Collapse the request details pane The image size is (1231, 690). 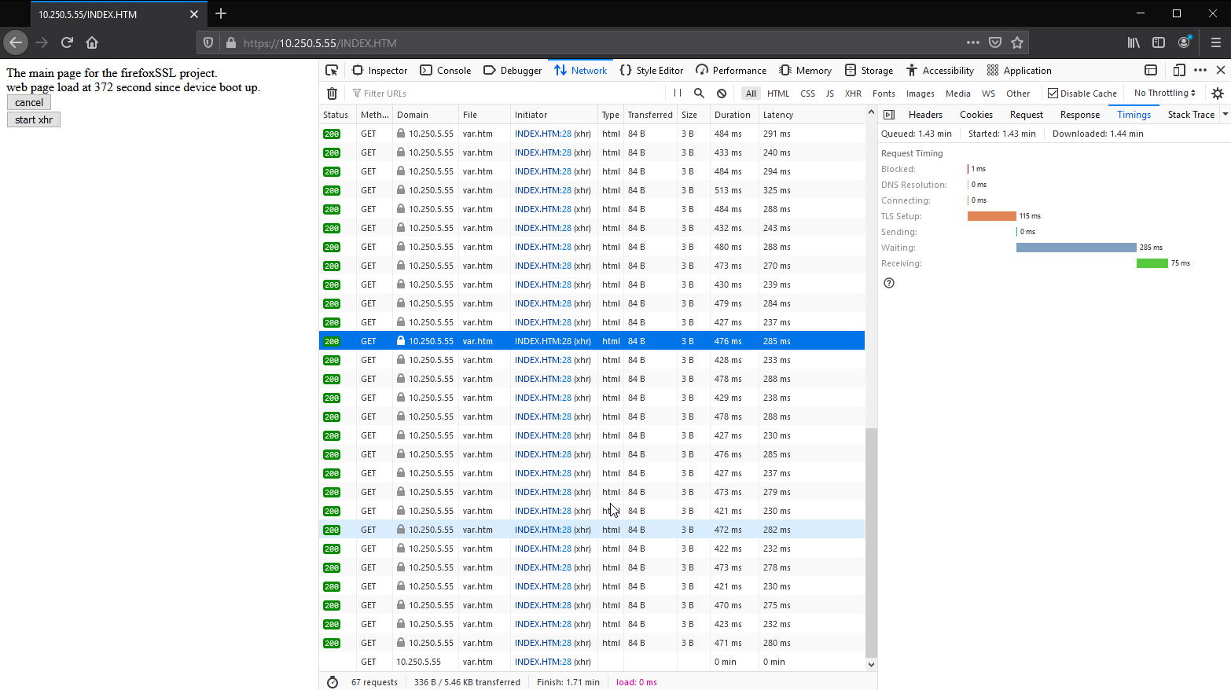pyautogui.click(x=889, y=115)
